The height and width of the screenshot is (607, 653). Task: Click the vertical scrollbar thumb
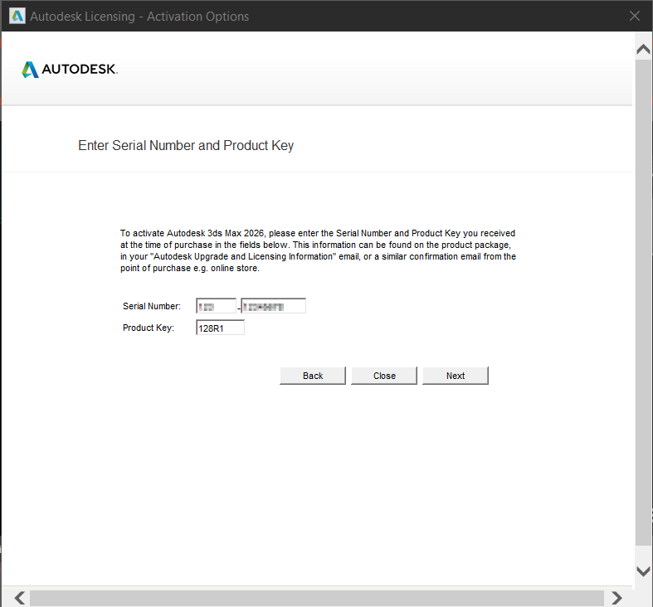643,302
